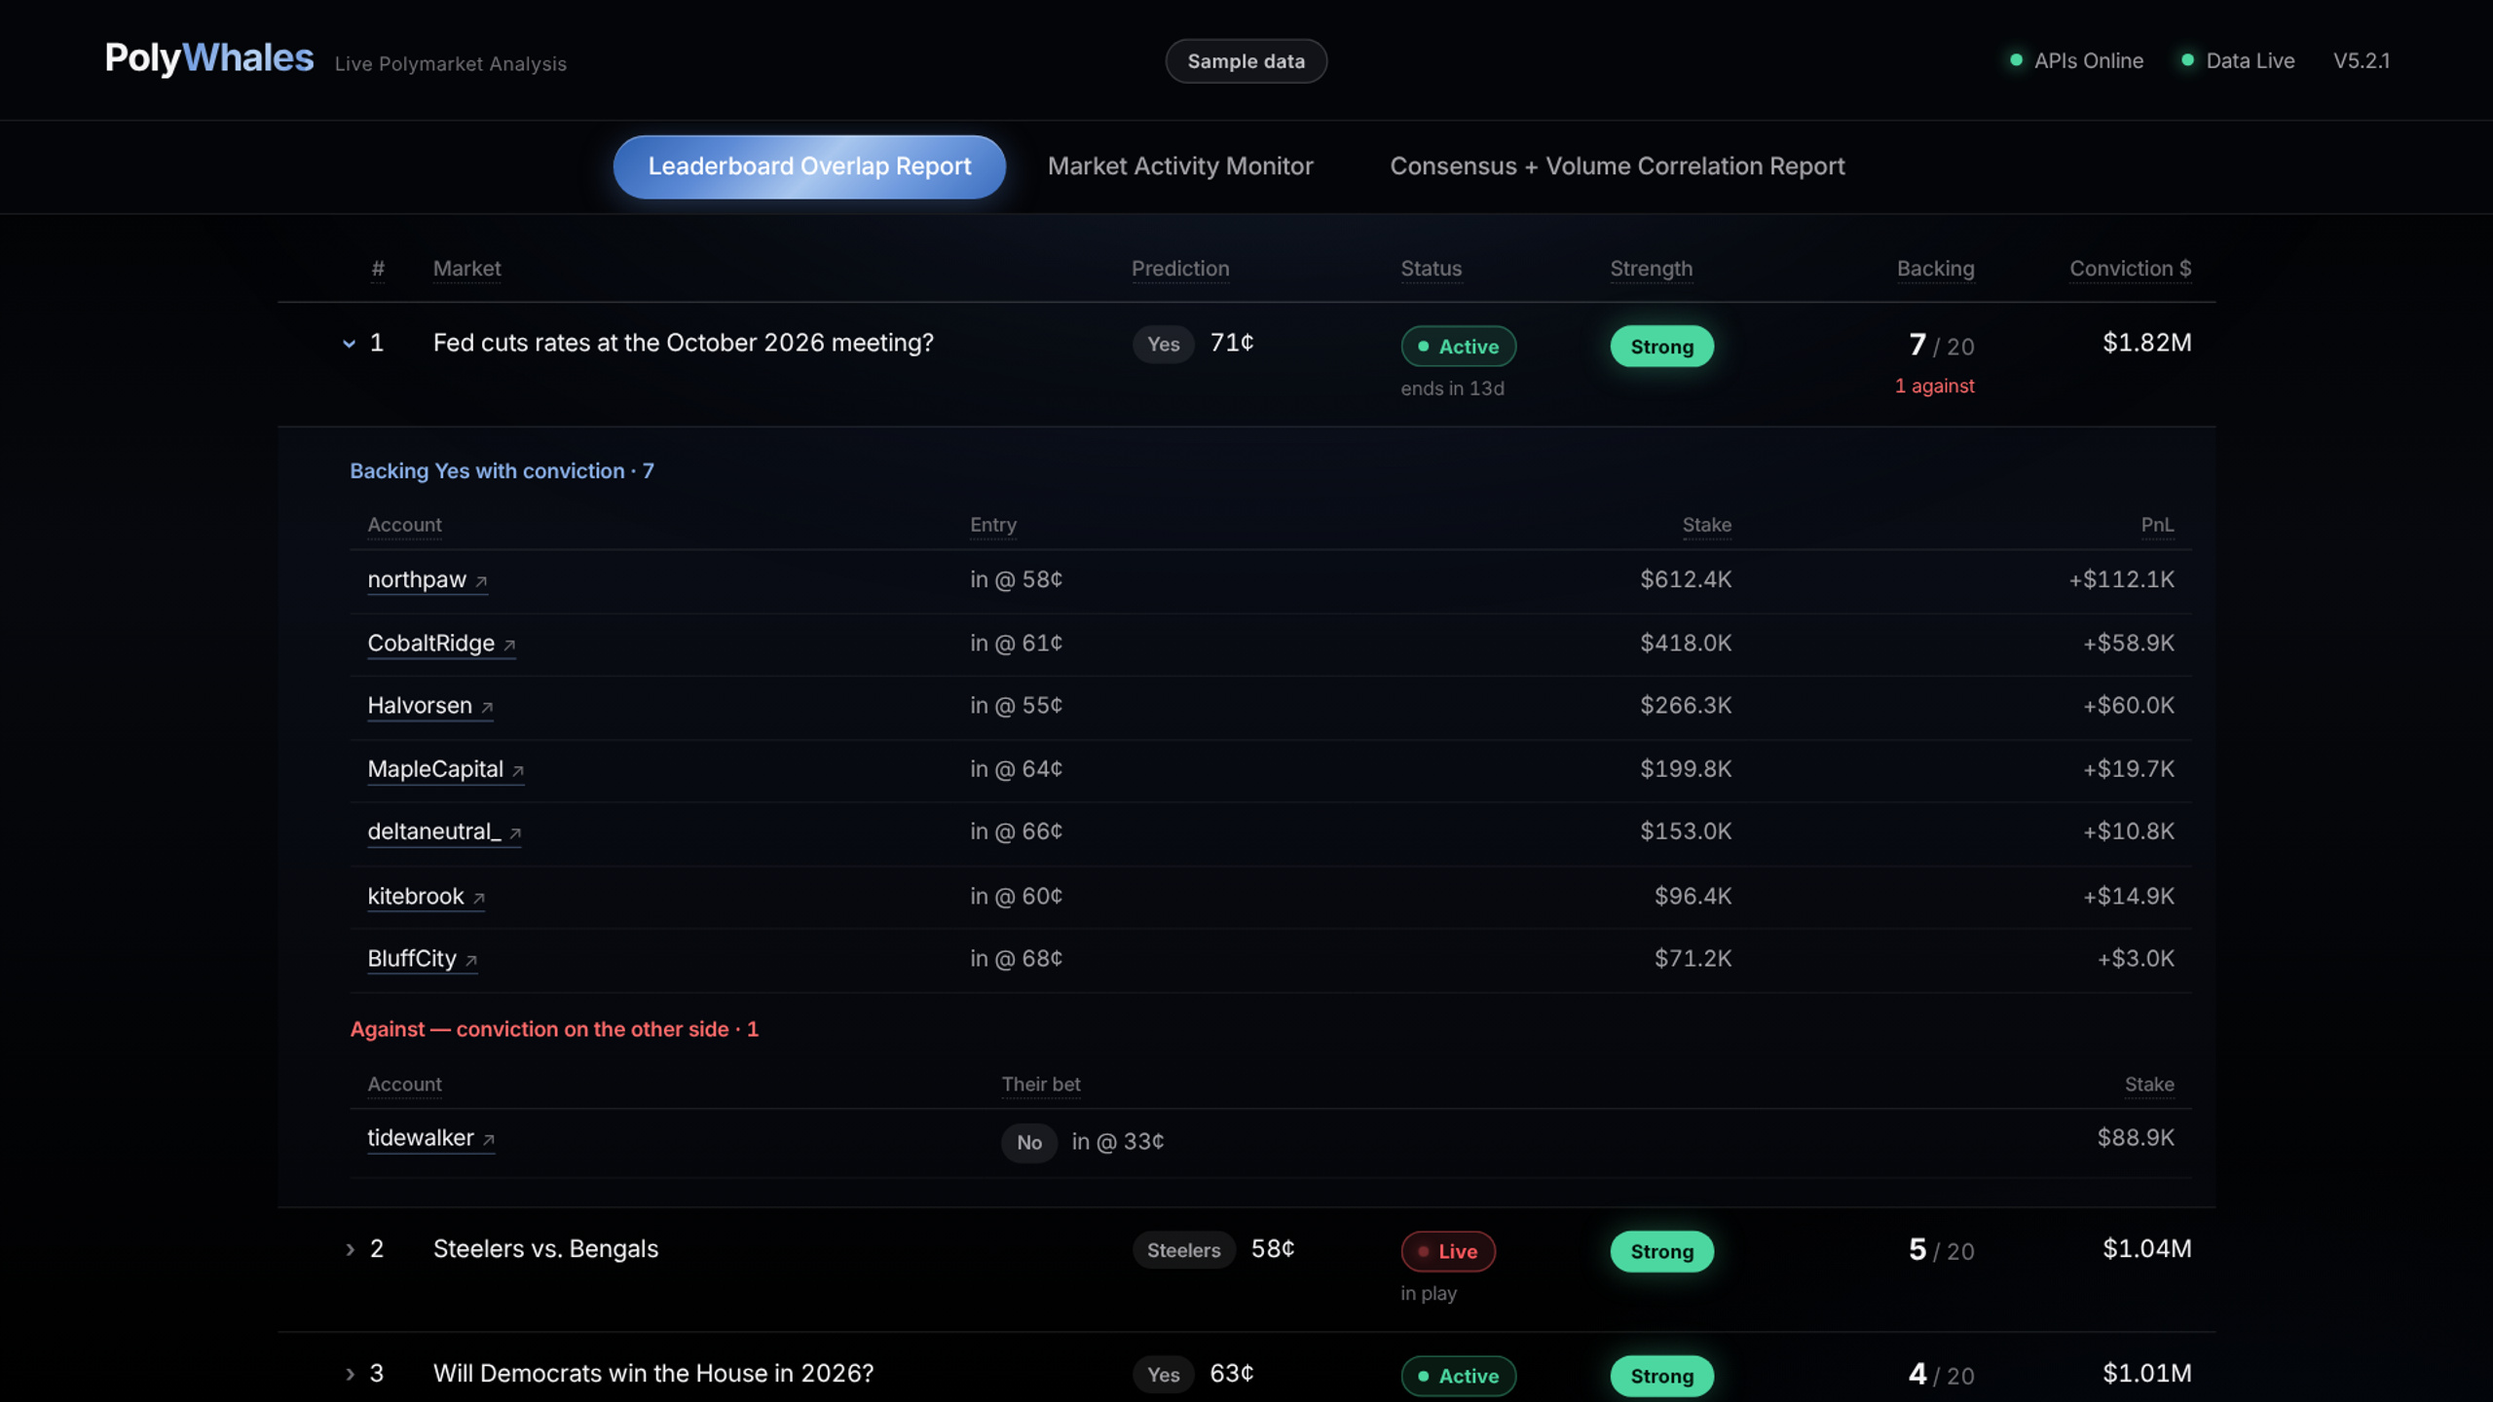2493x1402 pixels.
Task: Click the arrow icon next to kitebrook
Action: click(478, 898)
